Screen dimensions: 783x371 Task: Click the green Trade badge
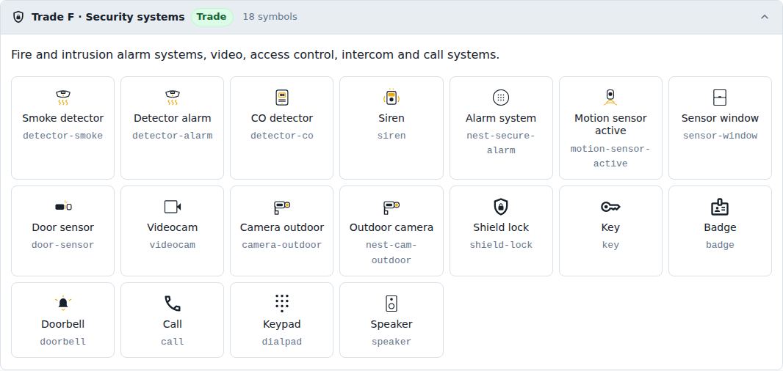pyautogui.click(x=212, y=17)
